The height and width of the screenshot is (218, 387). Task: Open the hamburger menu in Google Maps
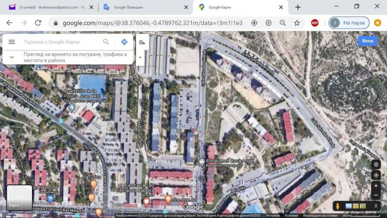[x=12, y=41]
